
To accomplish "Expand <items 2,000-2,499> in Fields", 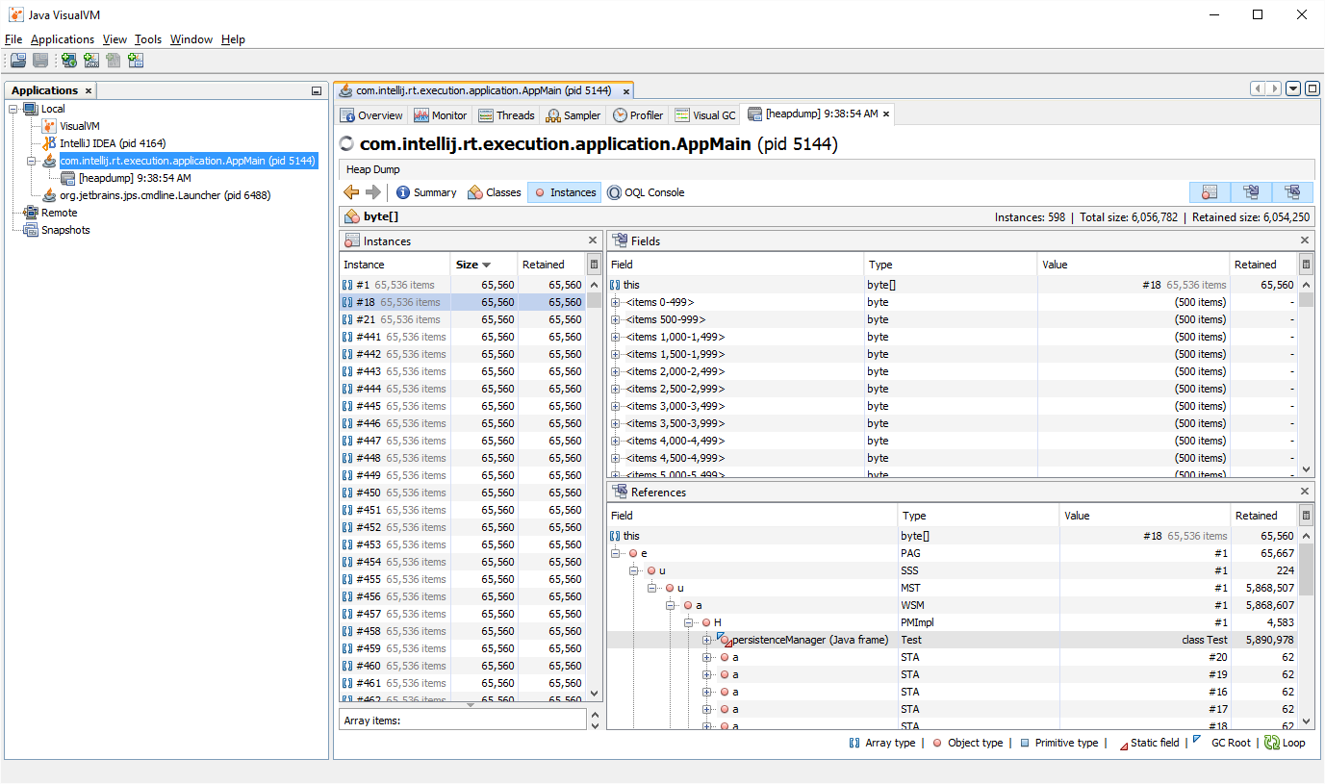I will click(616, 371).
